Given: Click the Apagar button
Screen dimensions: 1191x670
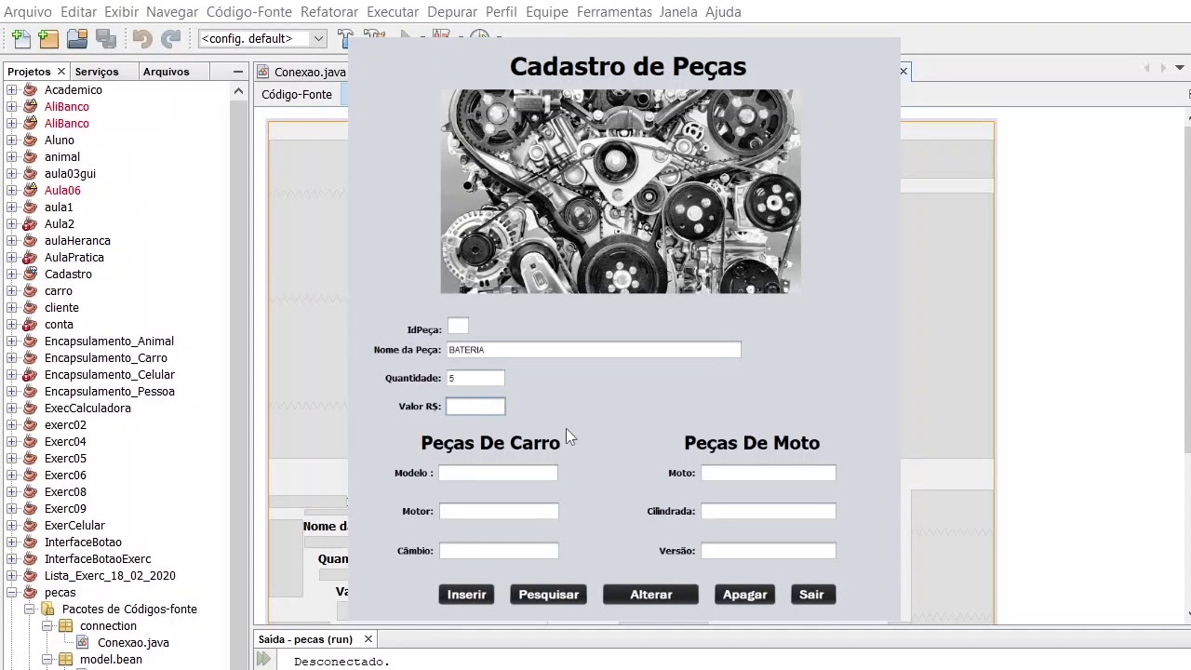Looking at the screenshot, I should (x=744, y=595).
